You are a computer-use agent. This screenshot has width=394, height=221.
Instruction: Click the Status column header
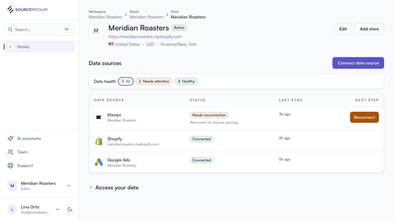click(198, 100)
